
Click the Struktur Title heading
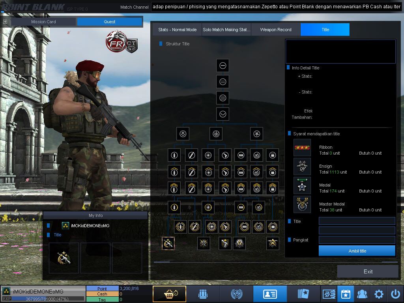(x=178, y=44)
